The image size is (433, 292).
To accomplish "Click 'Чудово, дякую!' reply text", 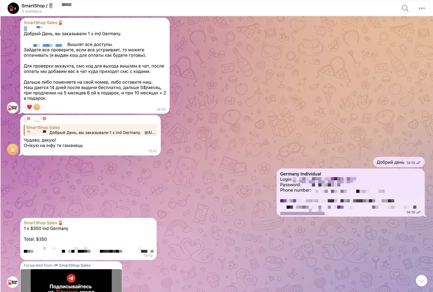I will [40, 140].
